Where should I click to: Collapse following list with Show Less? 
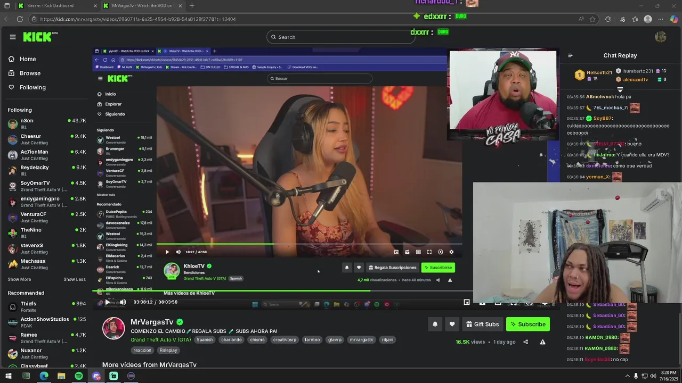pyautogui.click(x=75, y=280)
